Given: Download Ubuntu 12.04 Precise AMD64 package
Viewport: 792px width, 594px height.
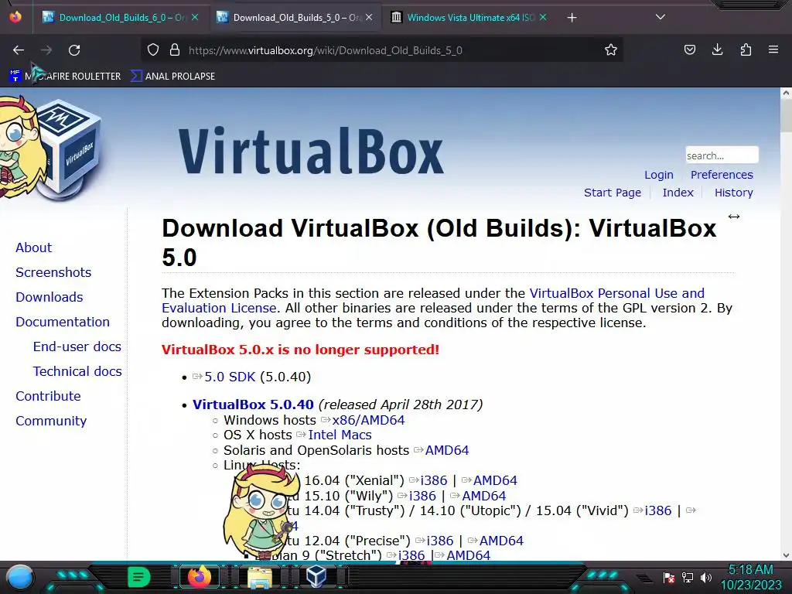Looking at the screenshot, I should (501, 541).
